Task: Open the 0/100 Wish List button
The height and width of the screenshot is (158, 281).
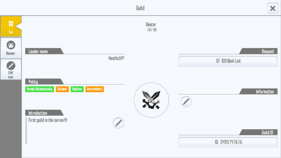Action: pyautogui.click(x=228, y=61)
